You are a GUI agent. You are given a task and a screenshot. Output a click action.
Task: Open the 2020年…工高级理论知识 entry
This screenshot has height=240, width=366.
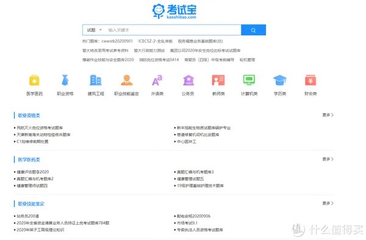[x=40, y=230]
